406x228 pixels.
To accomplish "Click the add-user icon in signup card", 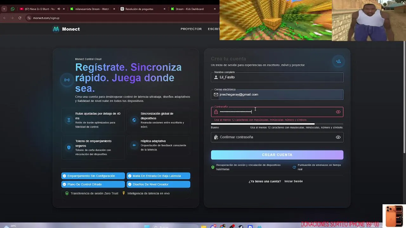I will [x=338, y=61].
